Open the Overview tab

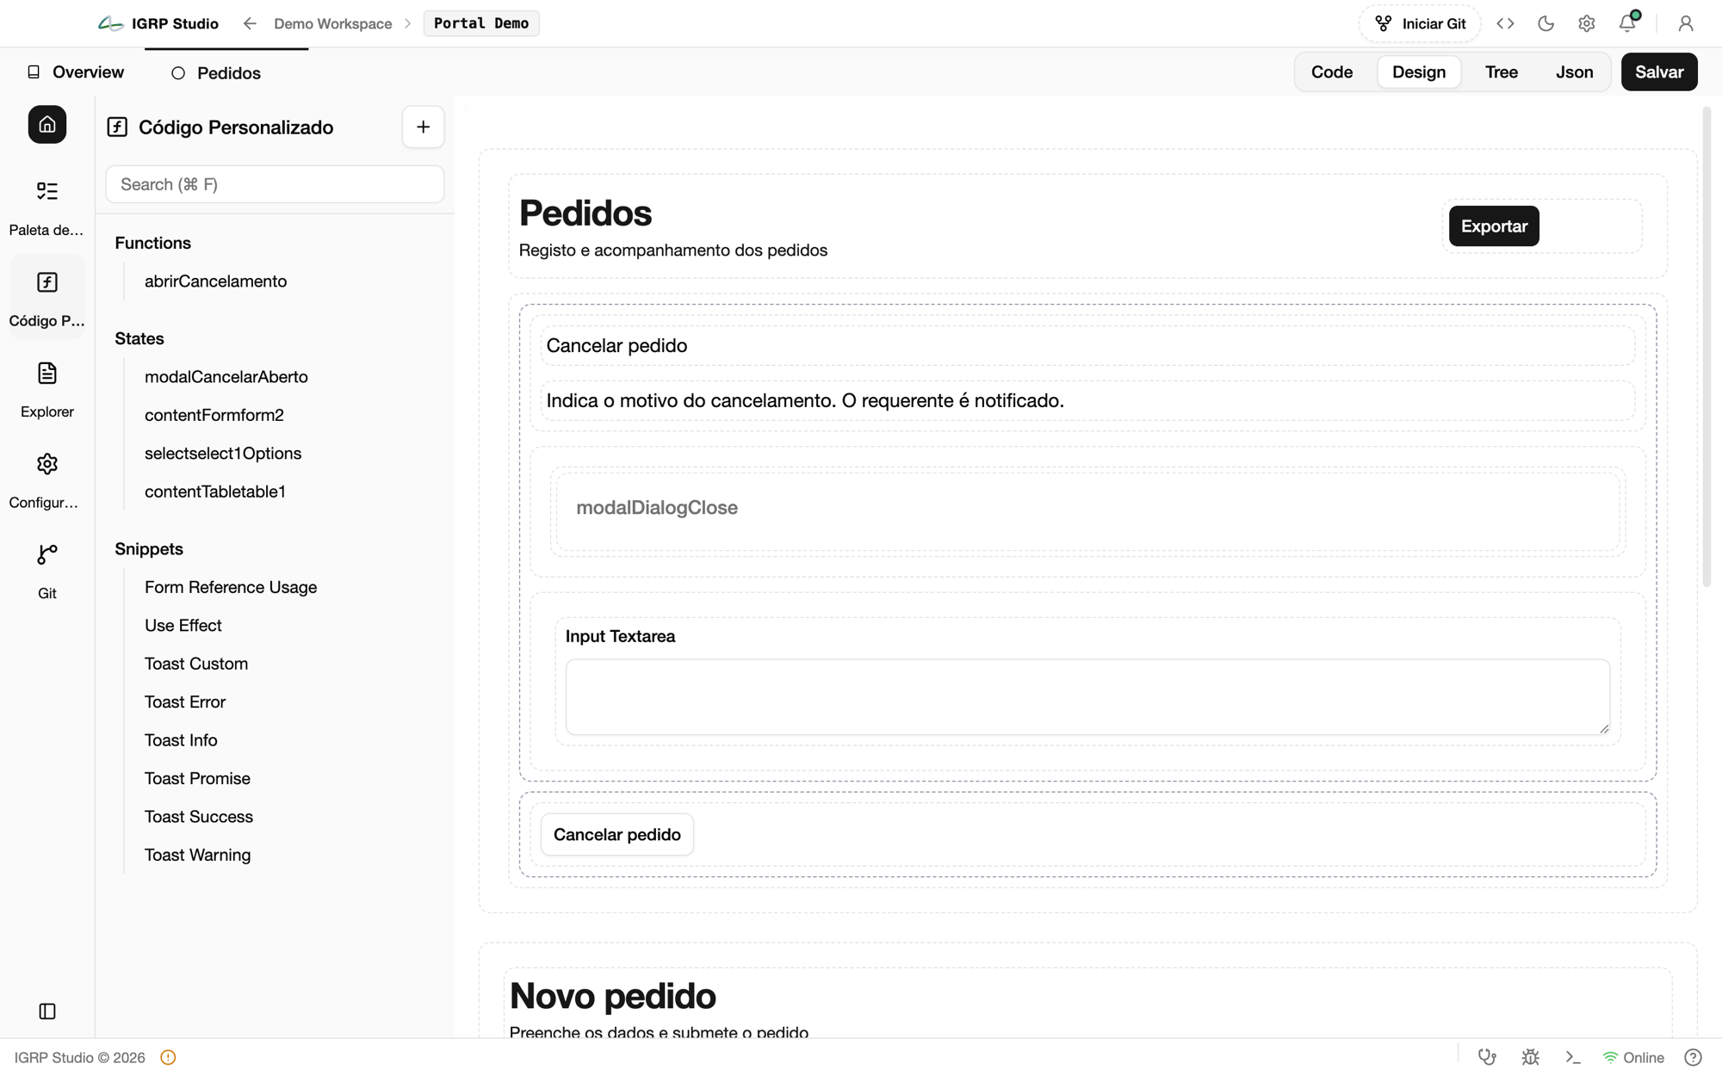click(75, 72)
